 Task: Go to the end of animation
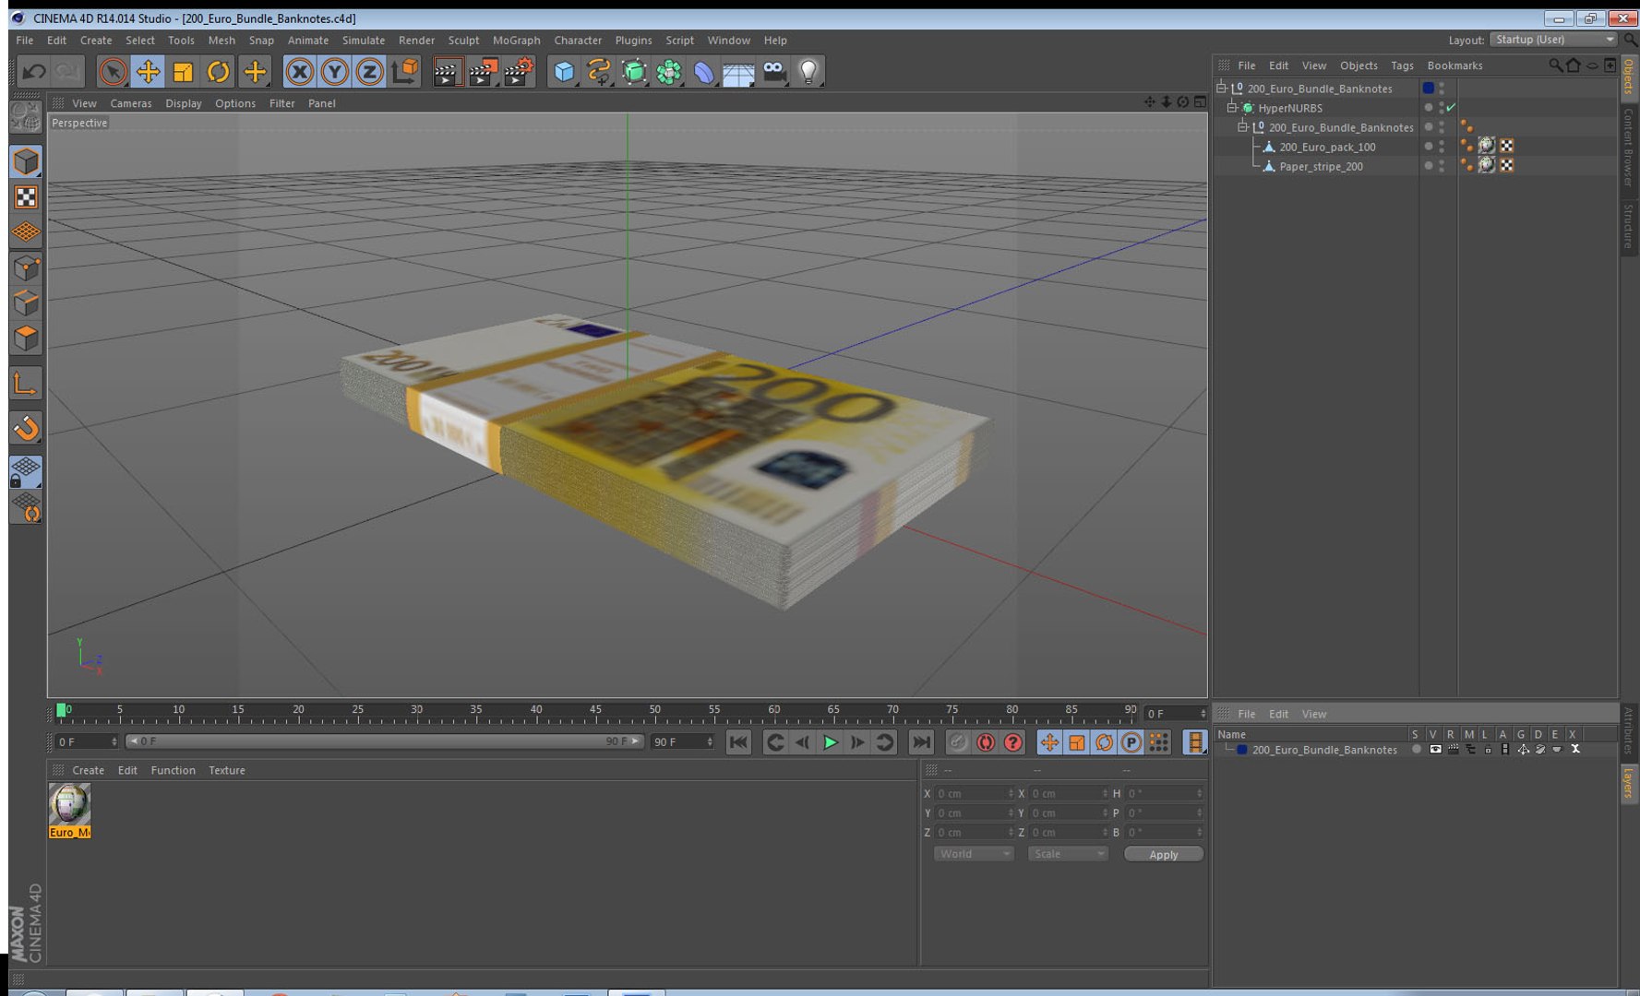(x=921, y=742)
